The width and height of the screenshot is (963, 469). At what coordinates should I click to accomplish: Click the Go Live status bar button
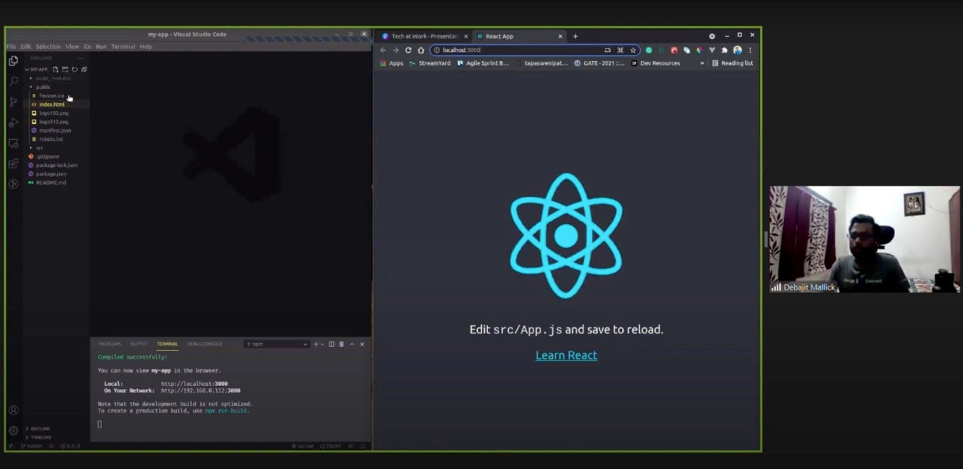303,446
